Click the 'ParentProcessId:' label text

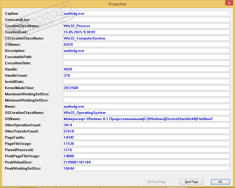(x=19, y=150)
